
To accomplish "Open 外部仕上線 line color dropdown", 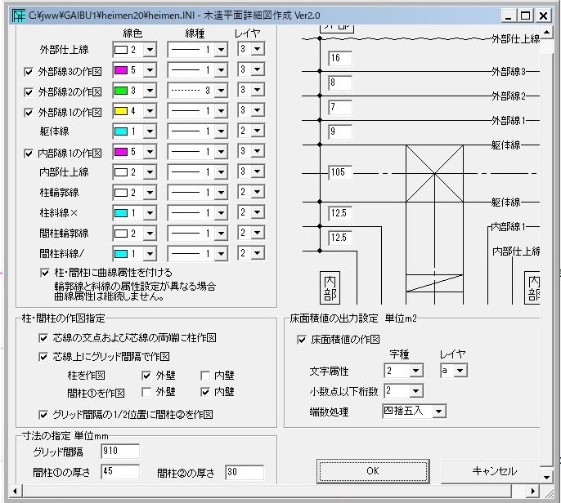I will click(x=150, y=50).
